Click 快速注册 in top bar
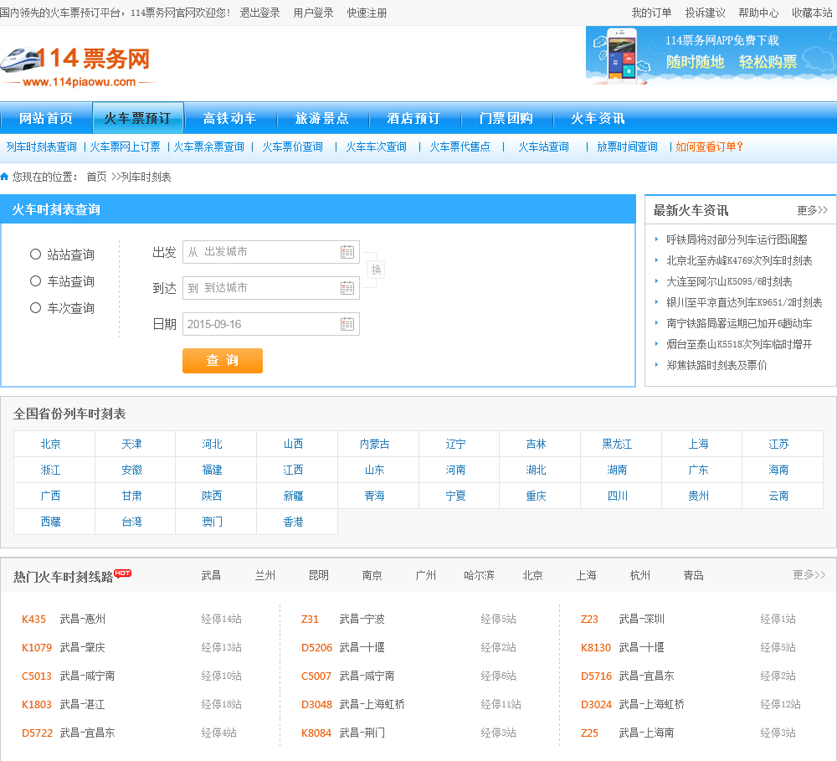Image resolution: width=837 pixels, height=761 pixels. click(367, 13)
